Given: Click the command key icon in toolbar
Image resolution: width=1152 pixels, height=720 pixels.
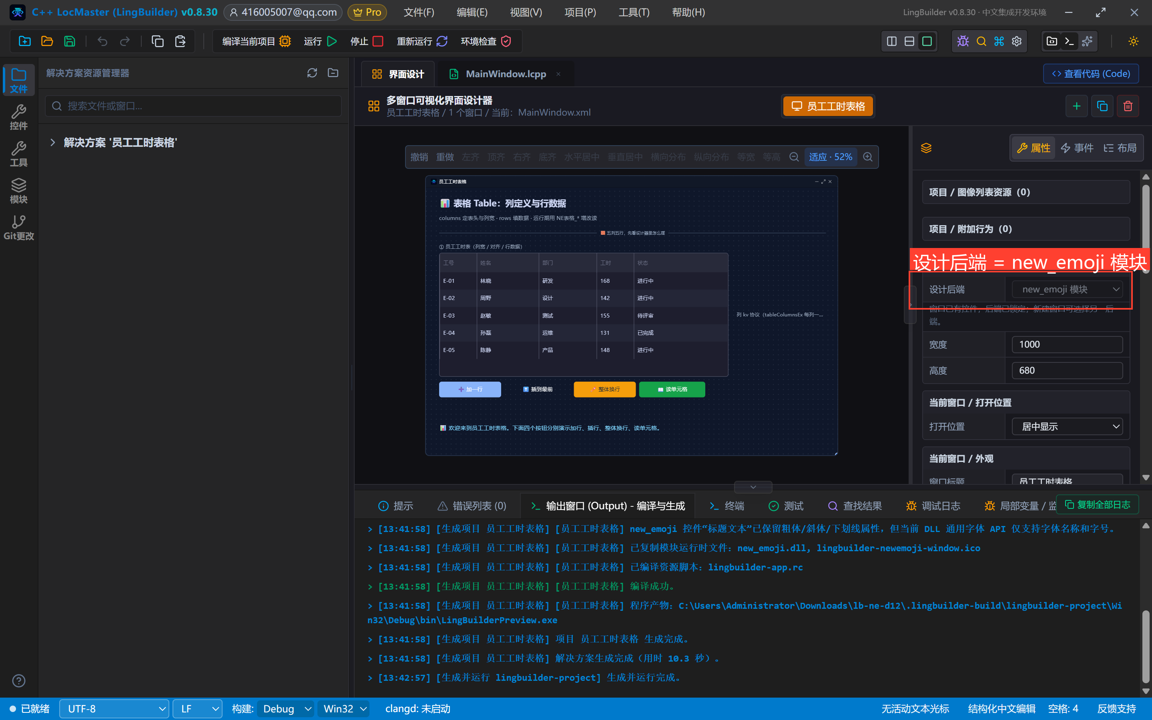Looking at the screenshot, I should (999, 42).
